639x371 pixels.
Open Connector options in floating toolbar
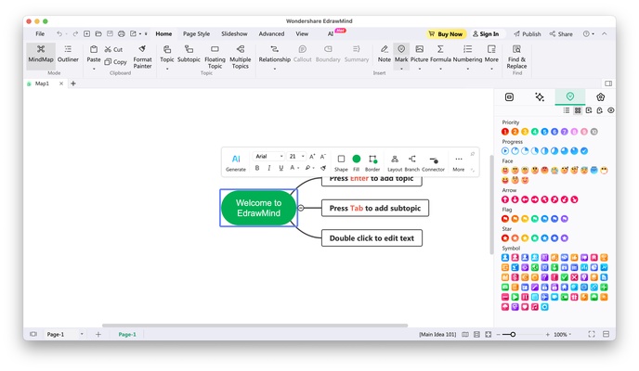click(x=433, y=162)
